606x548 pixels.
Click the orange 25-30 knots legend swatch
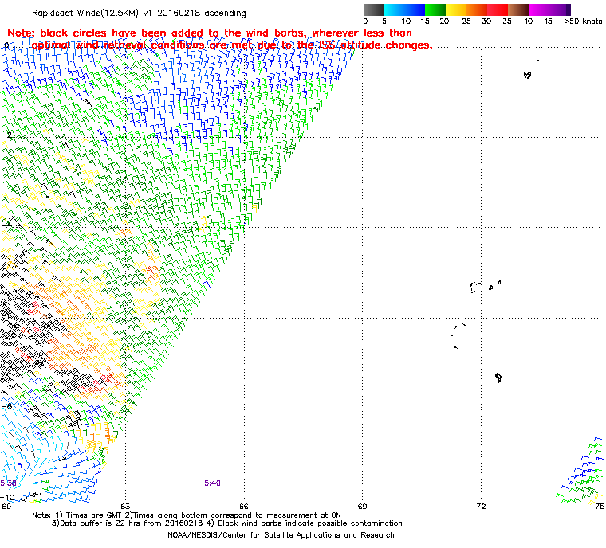coord(477,10)
